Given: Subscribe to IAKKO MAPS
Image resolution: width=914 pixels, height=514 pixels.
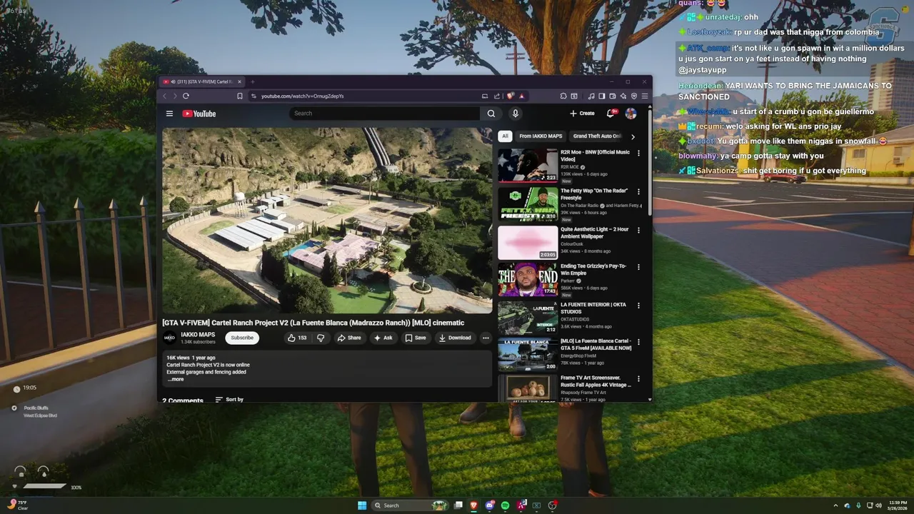Looking at the screenshot, I should pyautogui.click(x=242, y=338).
